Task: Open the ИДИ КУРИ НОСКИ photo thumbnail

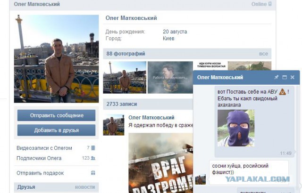Action: point(211,66)
